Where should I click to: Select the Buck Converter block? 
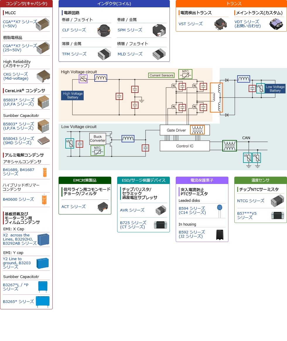98,139
